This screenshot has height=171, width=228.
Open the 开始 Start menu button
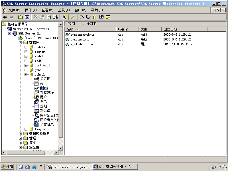(x=7, y=167)
